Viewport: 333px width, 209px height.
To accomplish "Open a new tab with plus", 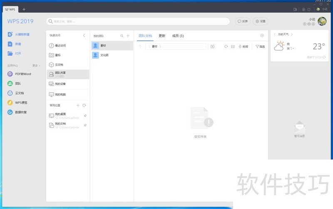I will [24, 9].
